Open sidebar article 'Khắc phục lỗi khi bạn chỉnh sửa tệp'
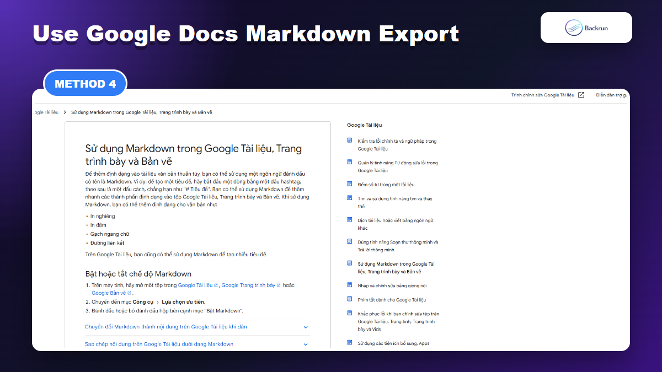 [x=398, y=321]
